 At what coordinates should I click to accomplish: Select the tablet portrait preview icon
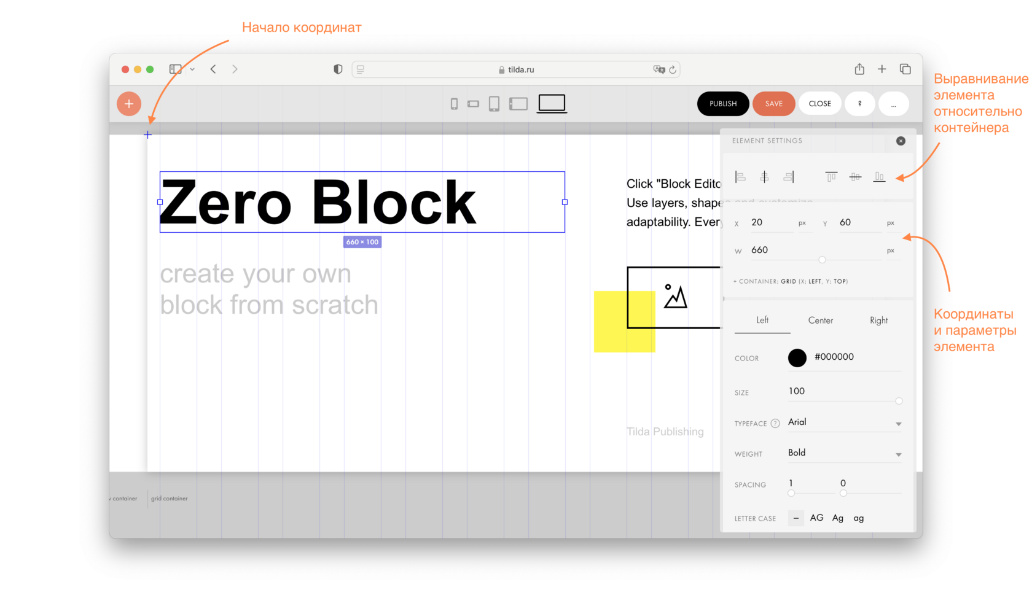click(494, 103)
